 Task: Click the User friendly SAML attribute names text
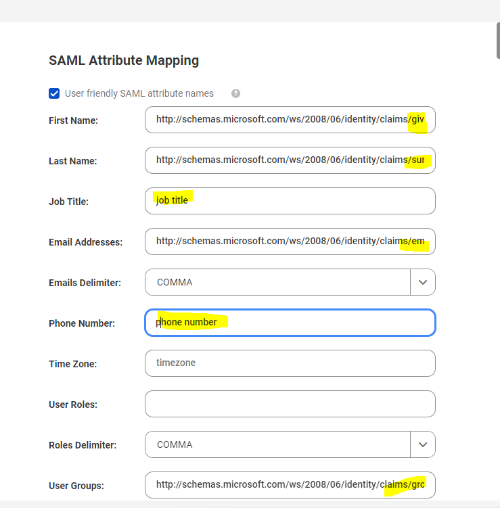(139, 93)
